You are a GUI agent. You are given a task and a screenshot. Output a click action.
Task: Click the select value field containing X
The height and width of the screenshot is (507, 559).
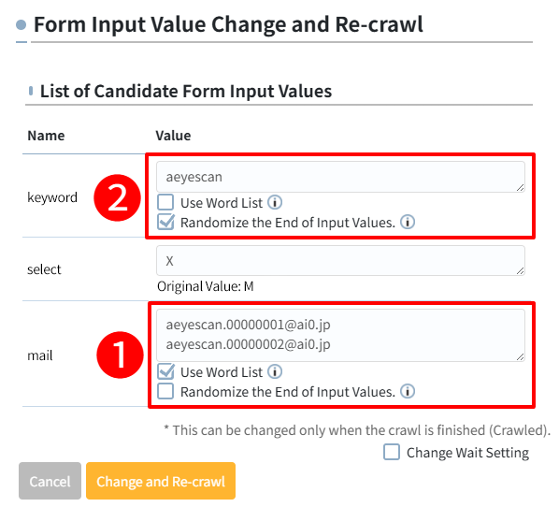click(340, 260)
